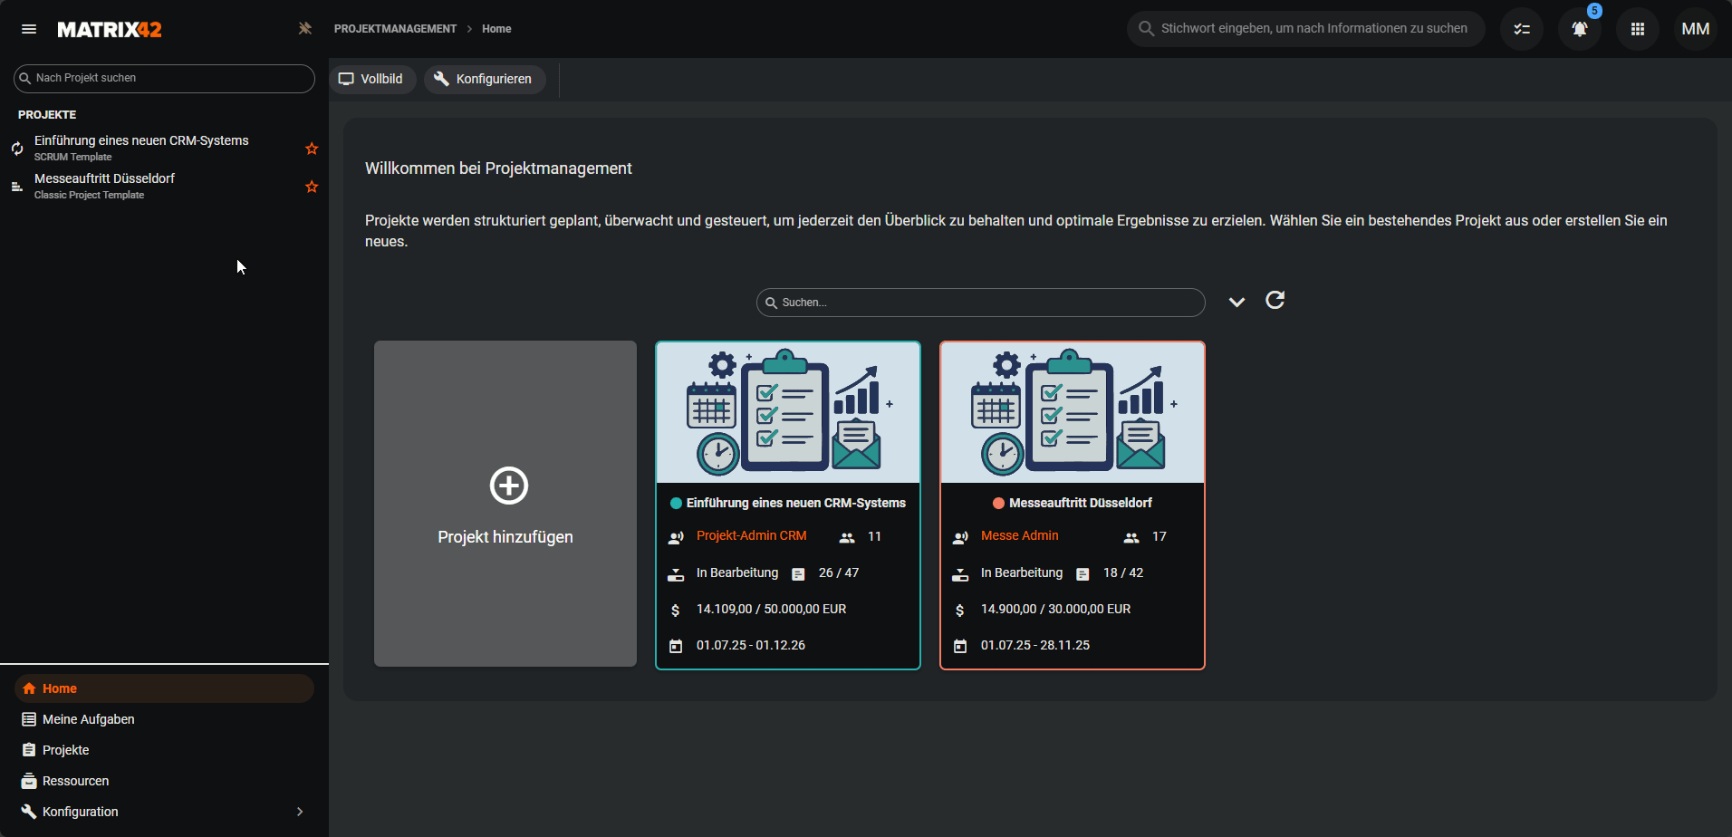Open the notifications bell

[x=1579, y=29]
